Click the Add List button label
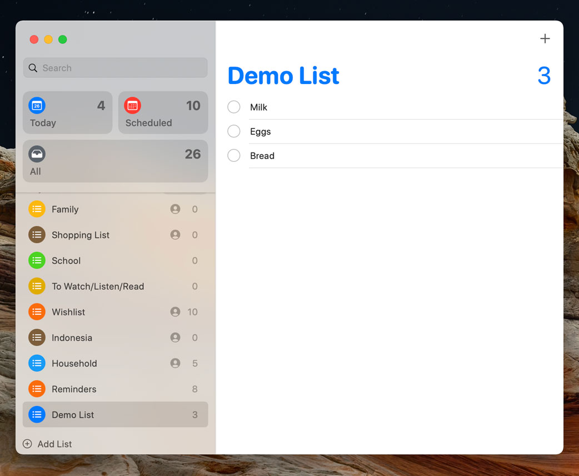Screen dimensions: 579x476 tap(54, 444)
